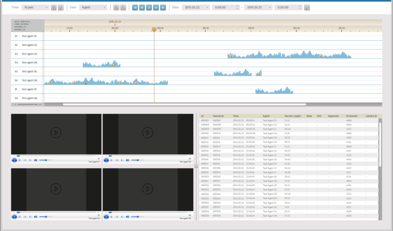
Task: Mute the Test agent 04 player speaker icon
Action: click(128, 217)
